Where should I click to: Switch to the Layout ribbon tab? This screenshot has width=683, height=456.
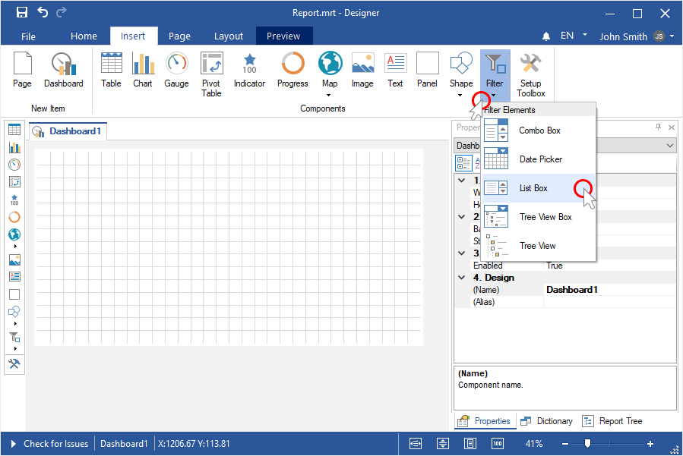pyautogui.click(x=229, y=36)
